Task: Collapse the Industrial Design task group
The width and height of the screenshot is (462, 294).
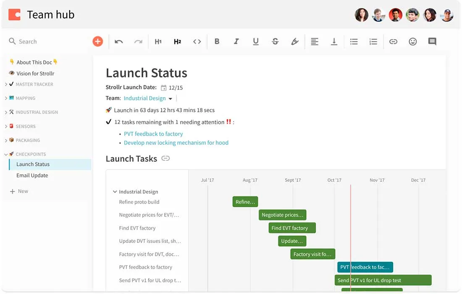Action: [x=115, y=192]
